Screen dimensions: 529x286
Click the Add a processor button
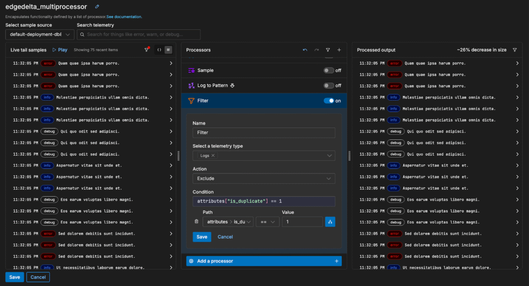[x=263, y=261]
